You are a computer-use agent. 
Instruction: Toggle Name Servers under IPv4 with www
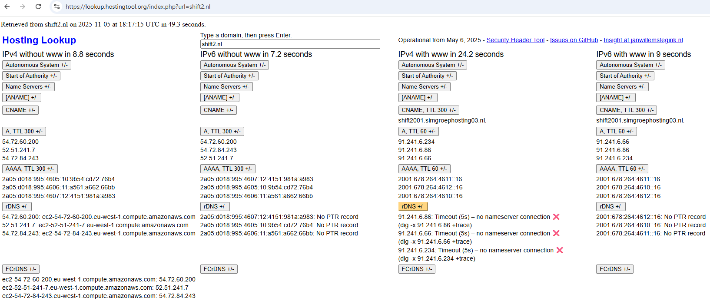coord(424,86)
